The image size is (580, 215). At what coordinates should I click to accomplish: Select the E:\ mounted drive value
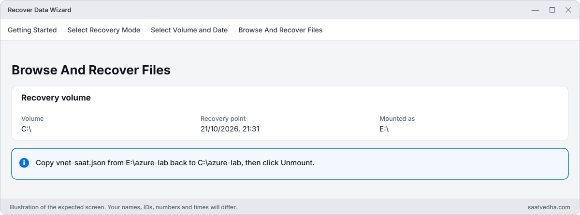tap(384, 129)
